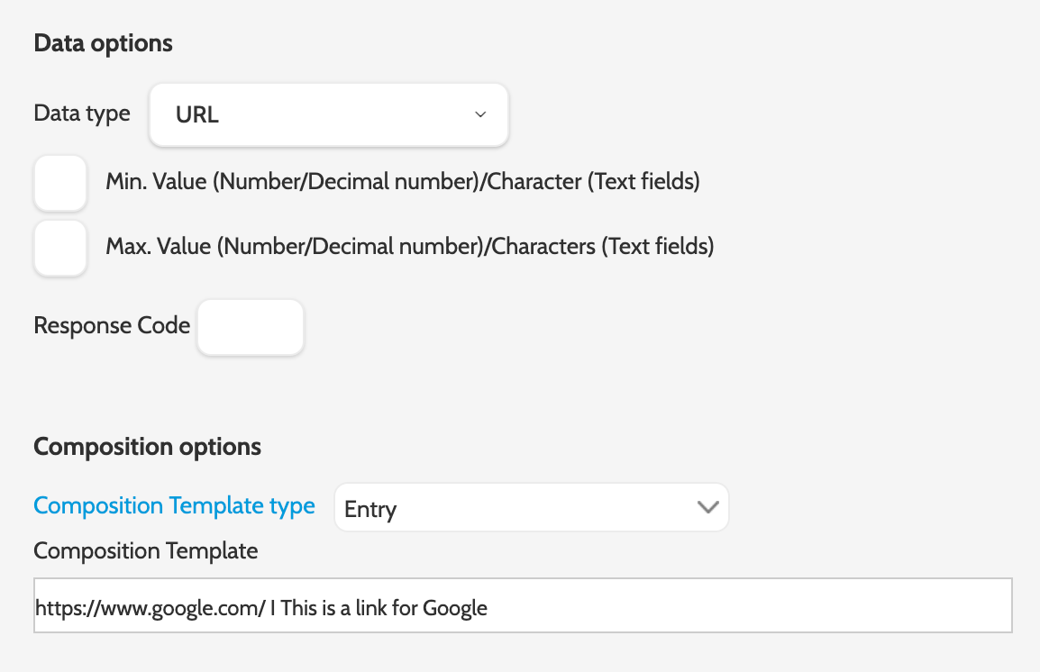1040x672 pixels.
Task: Select the "Entry" value text in the dropdown
Action: coord(370,509)
